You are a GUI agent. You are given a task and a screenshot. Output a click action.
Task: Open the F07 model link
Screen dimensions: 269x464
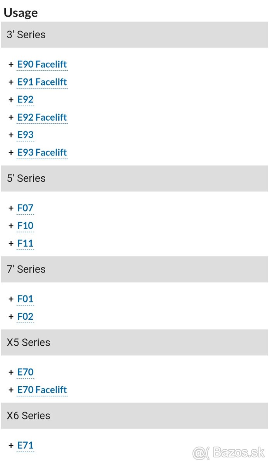pyautogui.click(x=26, y=208)
